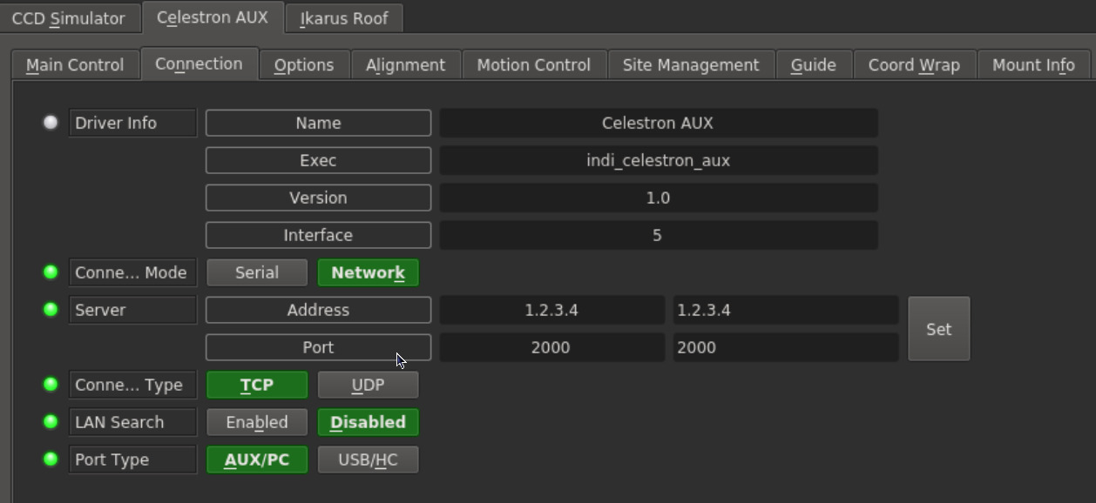
Task: Open the Ikarus Roof device tab
Action: click(x=344, y=18)
